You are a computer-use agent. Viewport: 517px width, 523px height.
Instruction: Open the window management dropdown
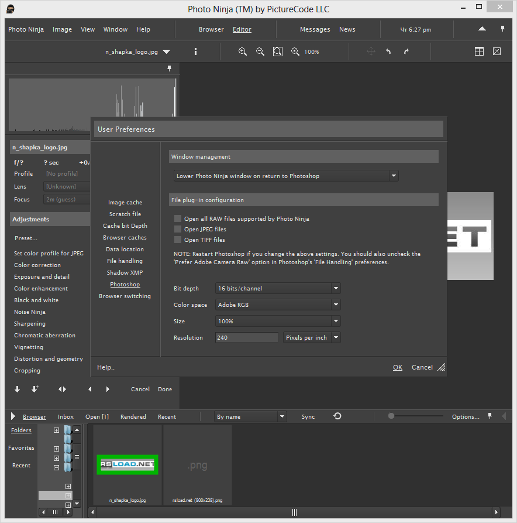pos(286,176)
